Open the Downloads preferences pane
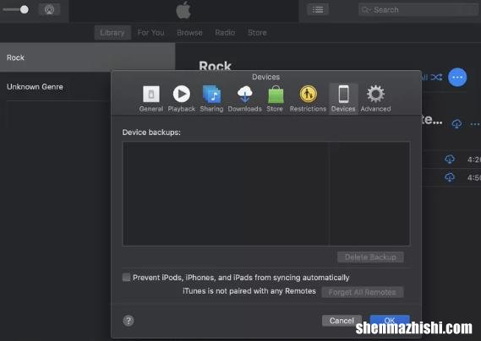The image size is (481, 341). click(x=244, y=99)
